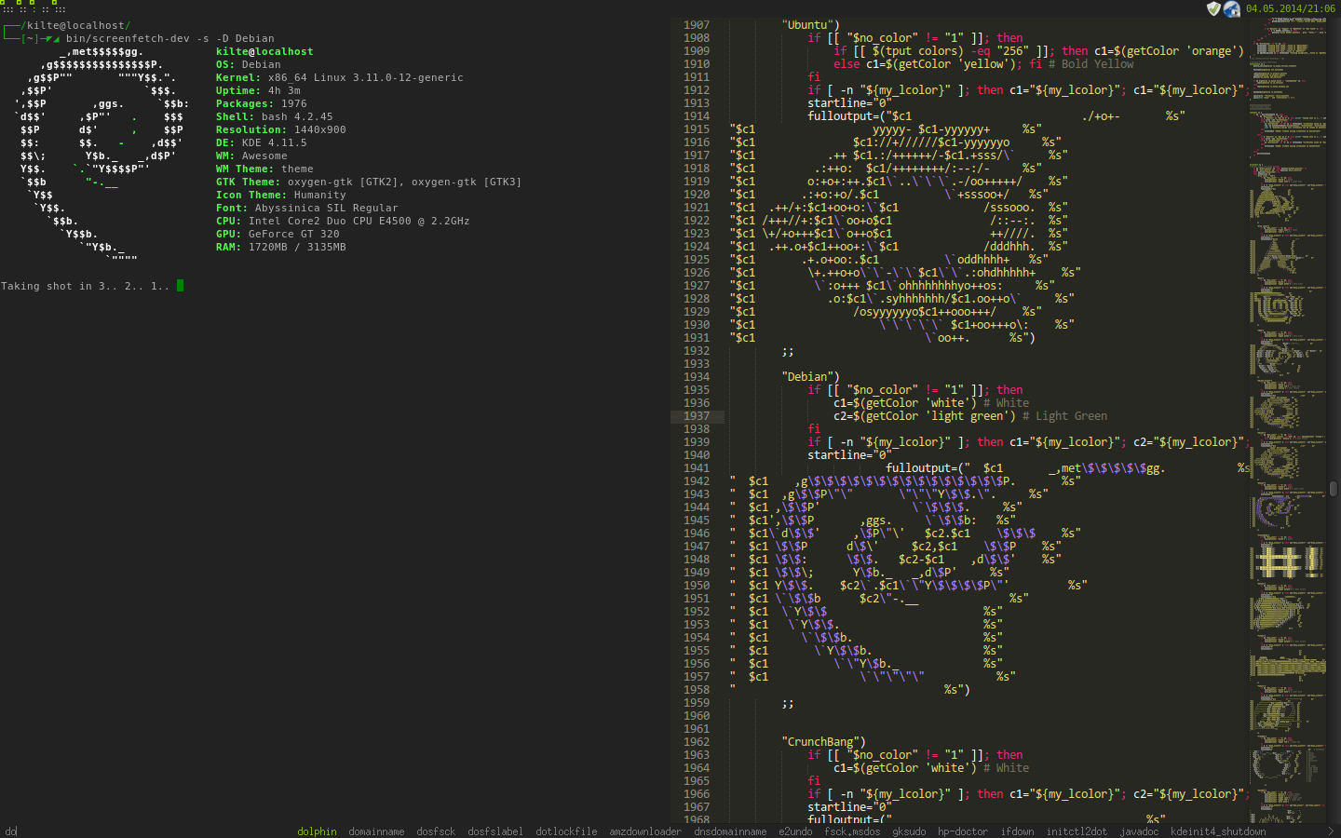1341x838 pixels.
Task: Click the editor's vertical scrollbar handle
Action: point(1334,489)
